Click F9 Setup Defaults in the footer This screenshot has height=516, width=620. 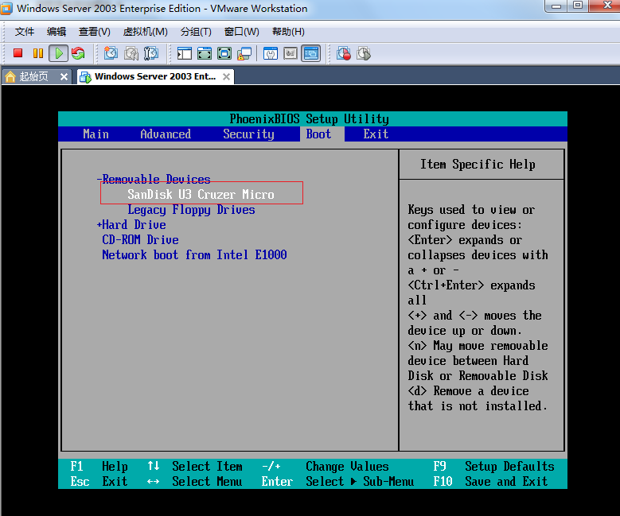tap(493, 467)
